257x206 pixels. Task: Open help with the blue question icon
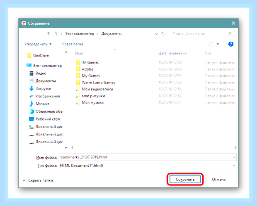[231, 44]
